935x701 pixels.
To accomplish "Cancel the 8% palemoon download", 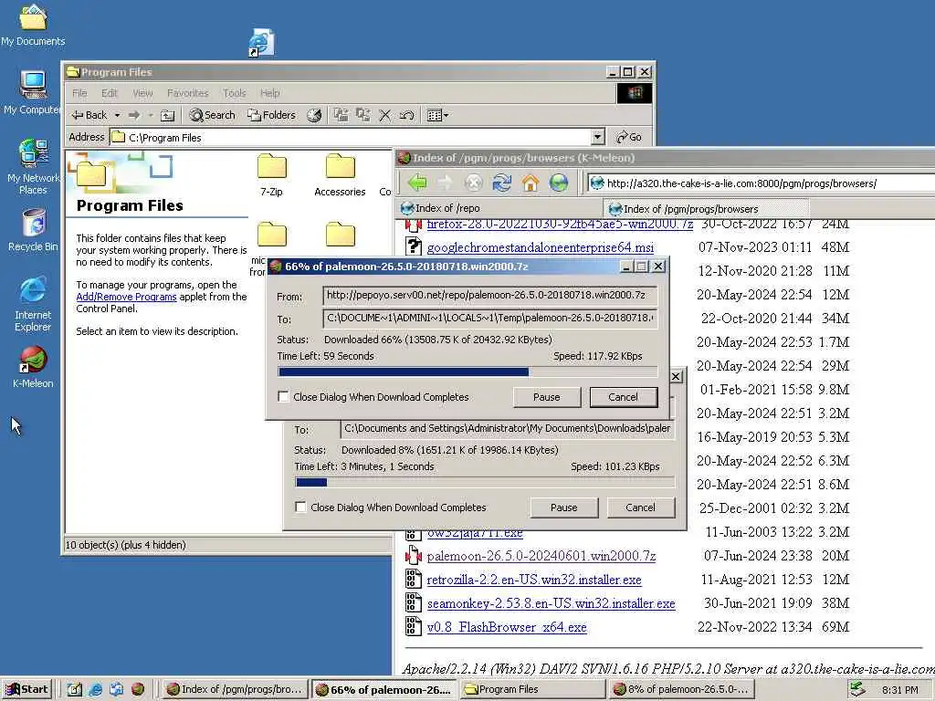I will (x=640, y=507).
